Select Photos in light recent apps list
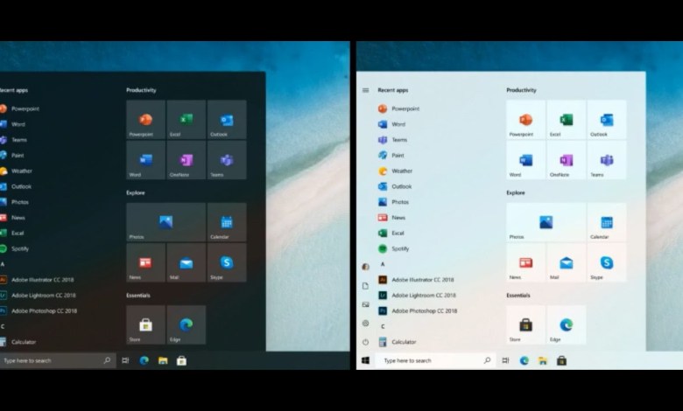This screenshot has height=411, width=683. [393, 202]
